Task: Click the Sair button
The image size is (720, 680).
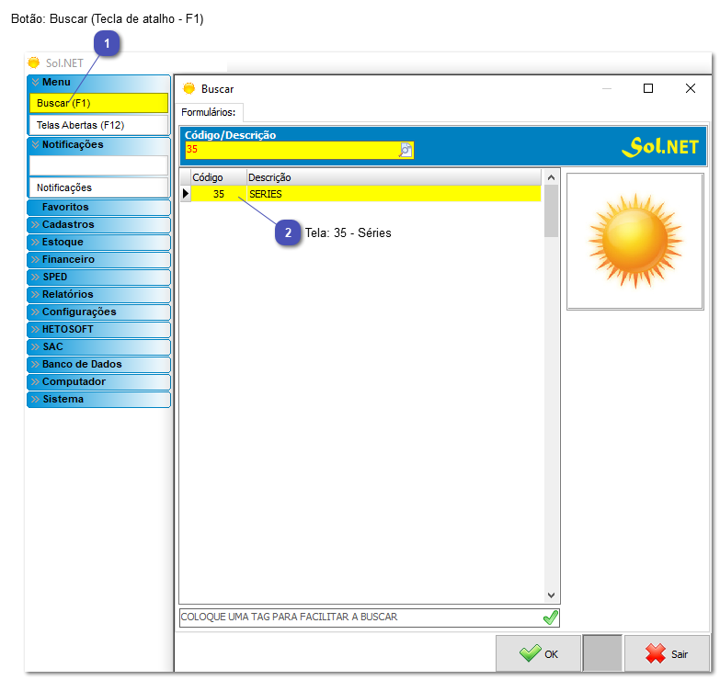Action: click(x=667, y=654)
